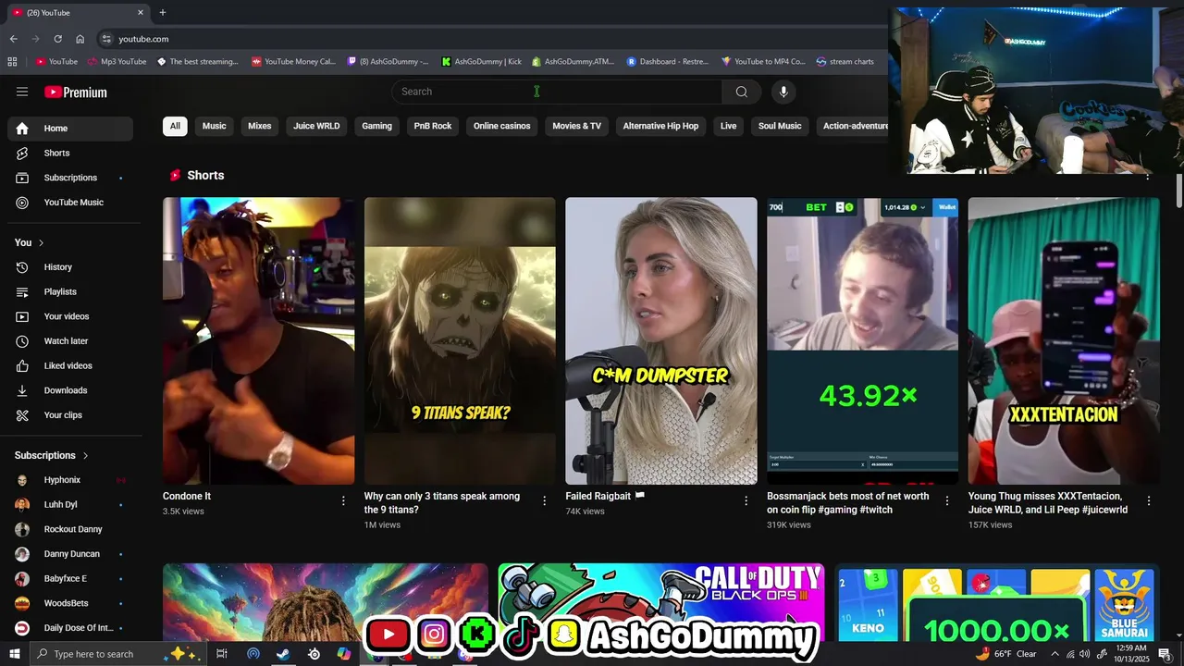
Task: Open the Hyphonix subscription channel
Action: click(x=70, y=480)
